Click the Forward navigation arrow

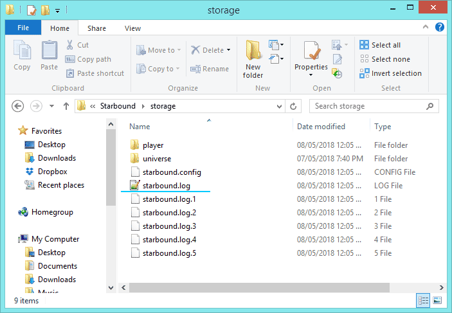click(x=36, y=106)
